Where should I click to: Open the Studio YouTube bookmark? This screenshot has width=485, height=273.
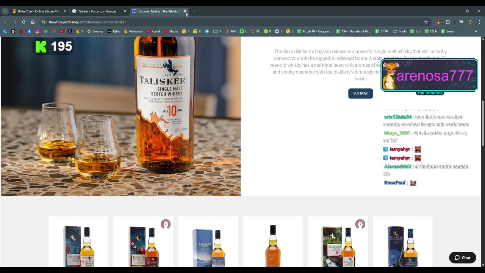[171, 31]
